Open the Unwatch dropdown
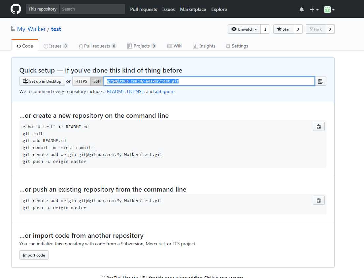The width and height of the screenshot is (364, 278). coord(244,29)
